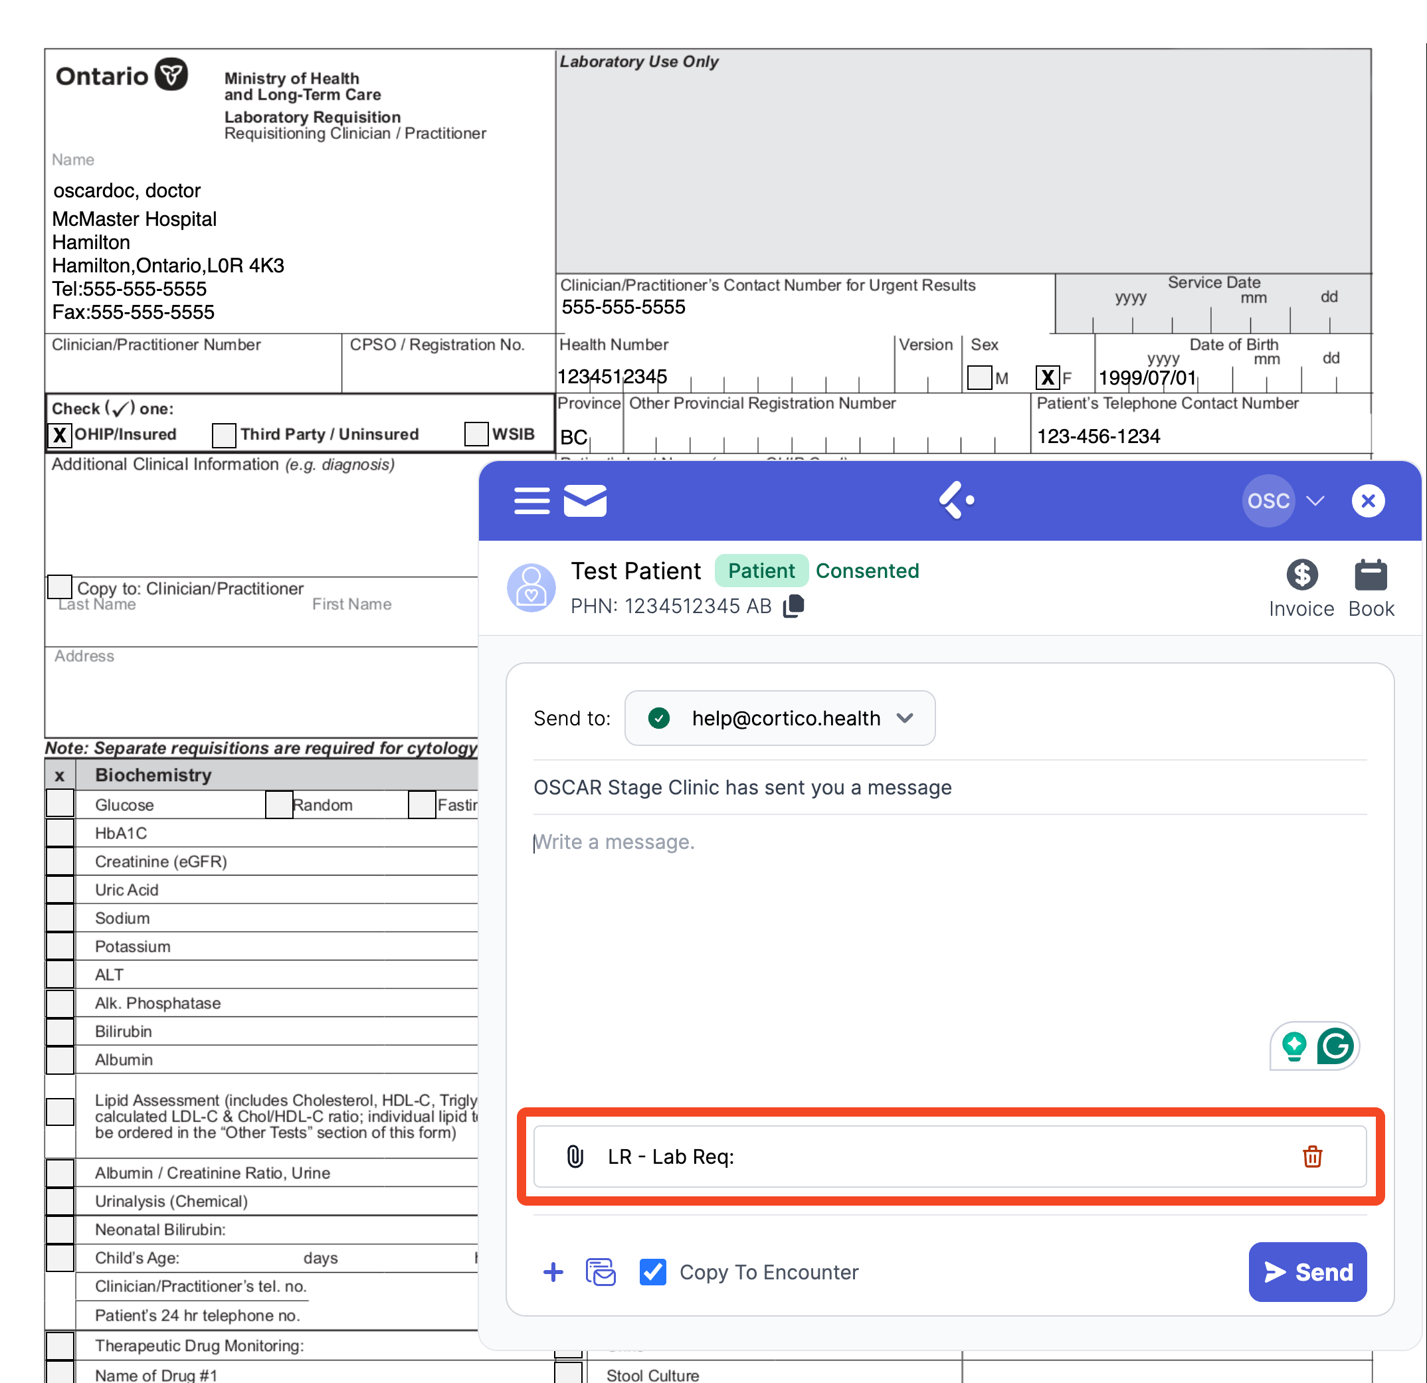Click the plus icon to add an attachment

[x=553, y=1271]
